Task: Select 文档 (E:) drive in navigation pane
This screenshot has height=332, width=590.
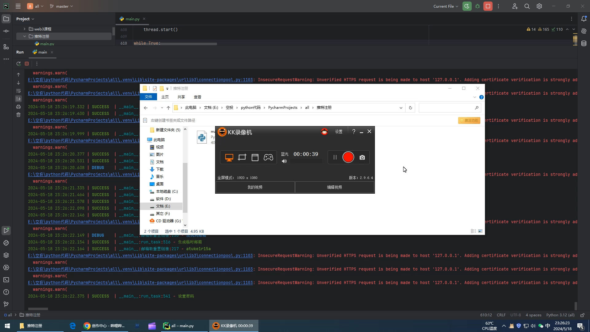Action: [163, 206]
